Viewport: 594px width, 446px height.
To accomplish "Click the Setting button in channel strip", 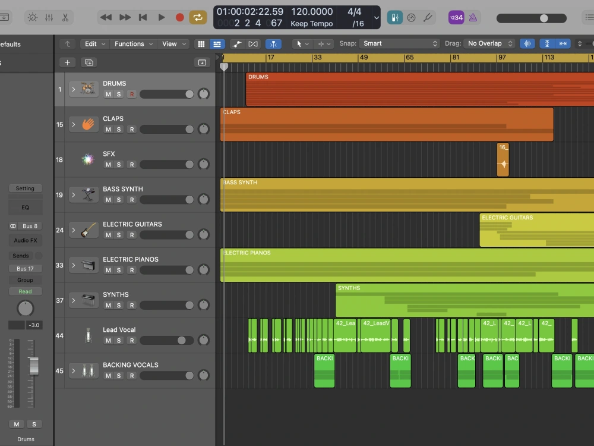I will pyautogui.click(x=25, y=189).
